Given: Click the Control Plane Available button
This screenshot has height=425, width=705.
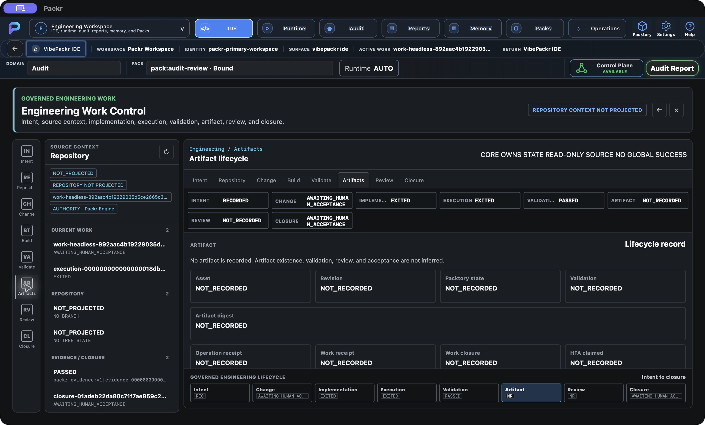Looking at the screenshot, I should pyautogui.click(x=606, y=68).
